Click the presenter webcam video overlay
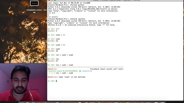Viewport: 184px width, 103px height. [x=24, y=82]
